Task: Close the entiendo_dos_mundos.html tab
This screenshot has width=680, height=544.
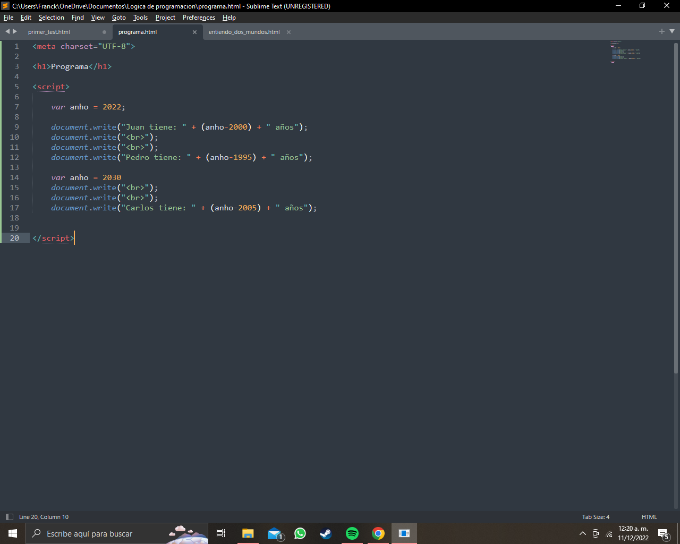Action: [288, 32]
